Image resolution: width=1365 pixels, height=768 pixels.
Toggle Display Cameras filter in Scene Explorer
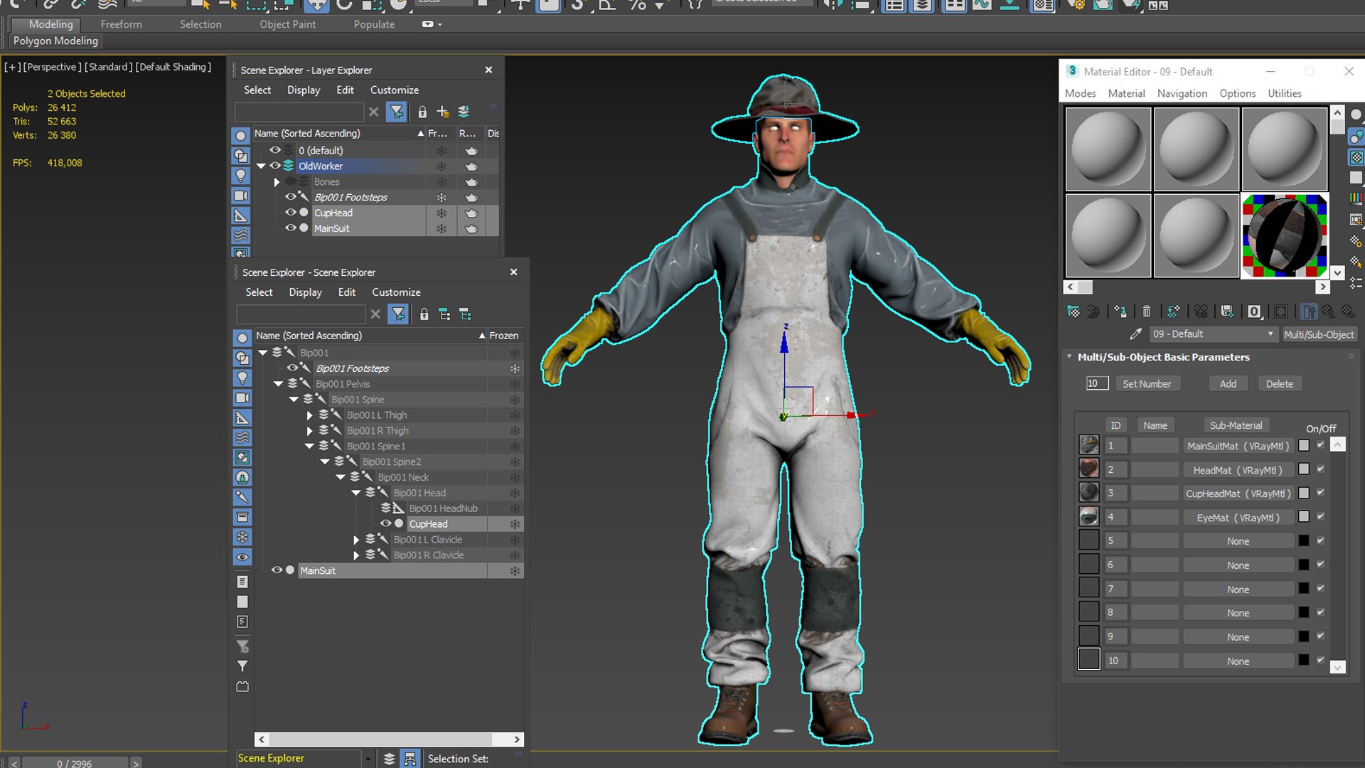click(242, 398)
